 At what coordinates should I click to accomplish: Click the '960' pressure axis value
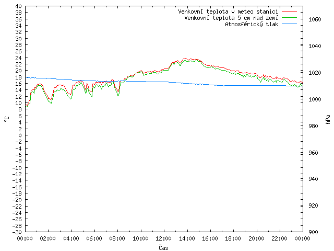click(x=313, y=153)
